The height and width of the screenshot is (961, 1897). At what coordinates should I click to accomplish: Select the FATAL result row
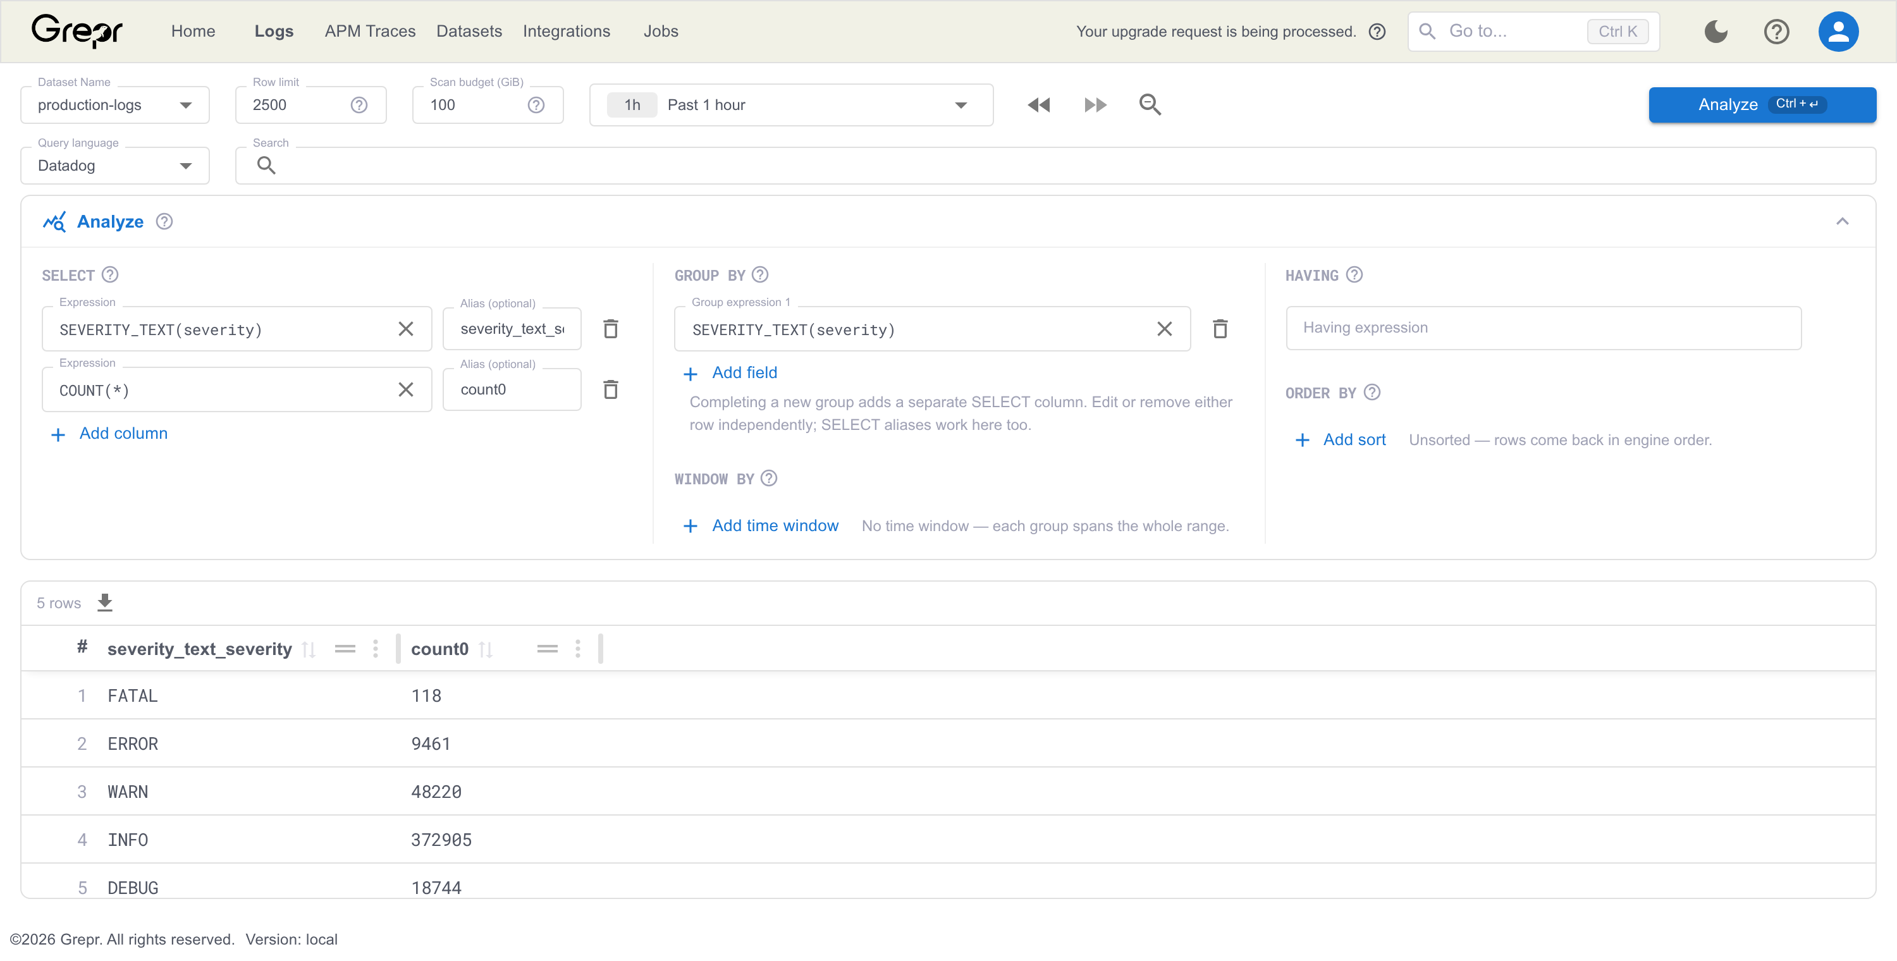948,695
